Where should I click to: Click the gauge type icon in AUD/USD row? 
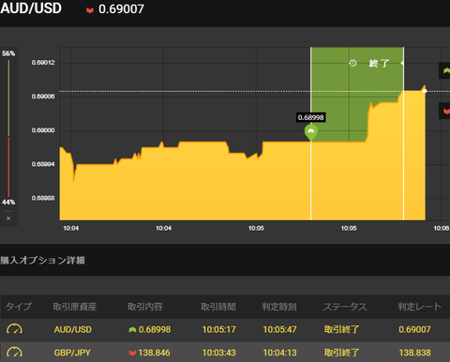14,329
